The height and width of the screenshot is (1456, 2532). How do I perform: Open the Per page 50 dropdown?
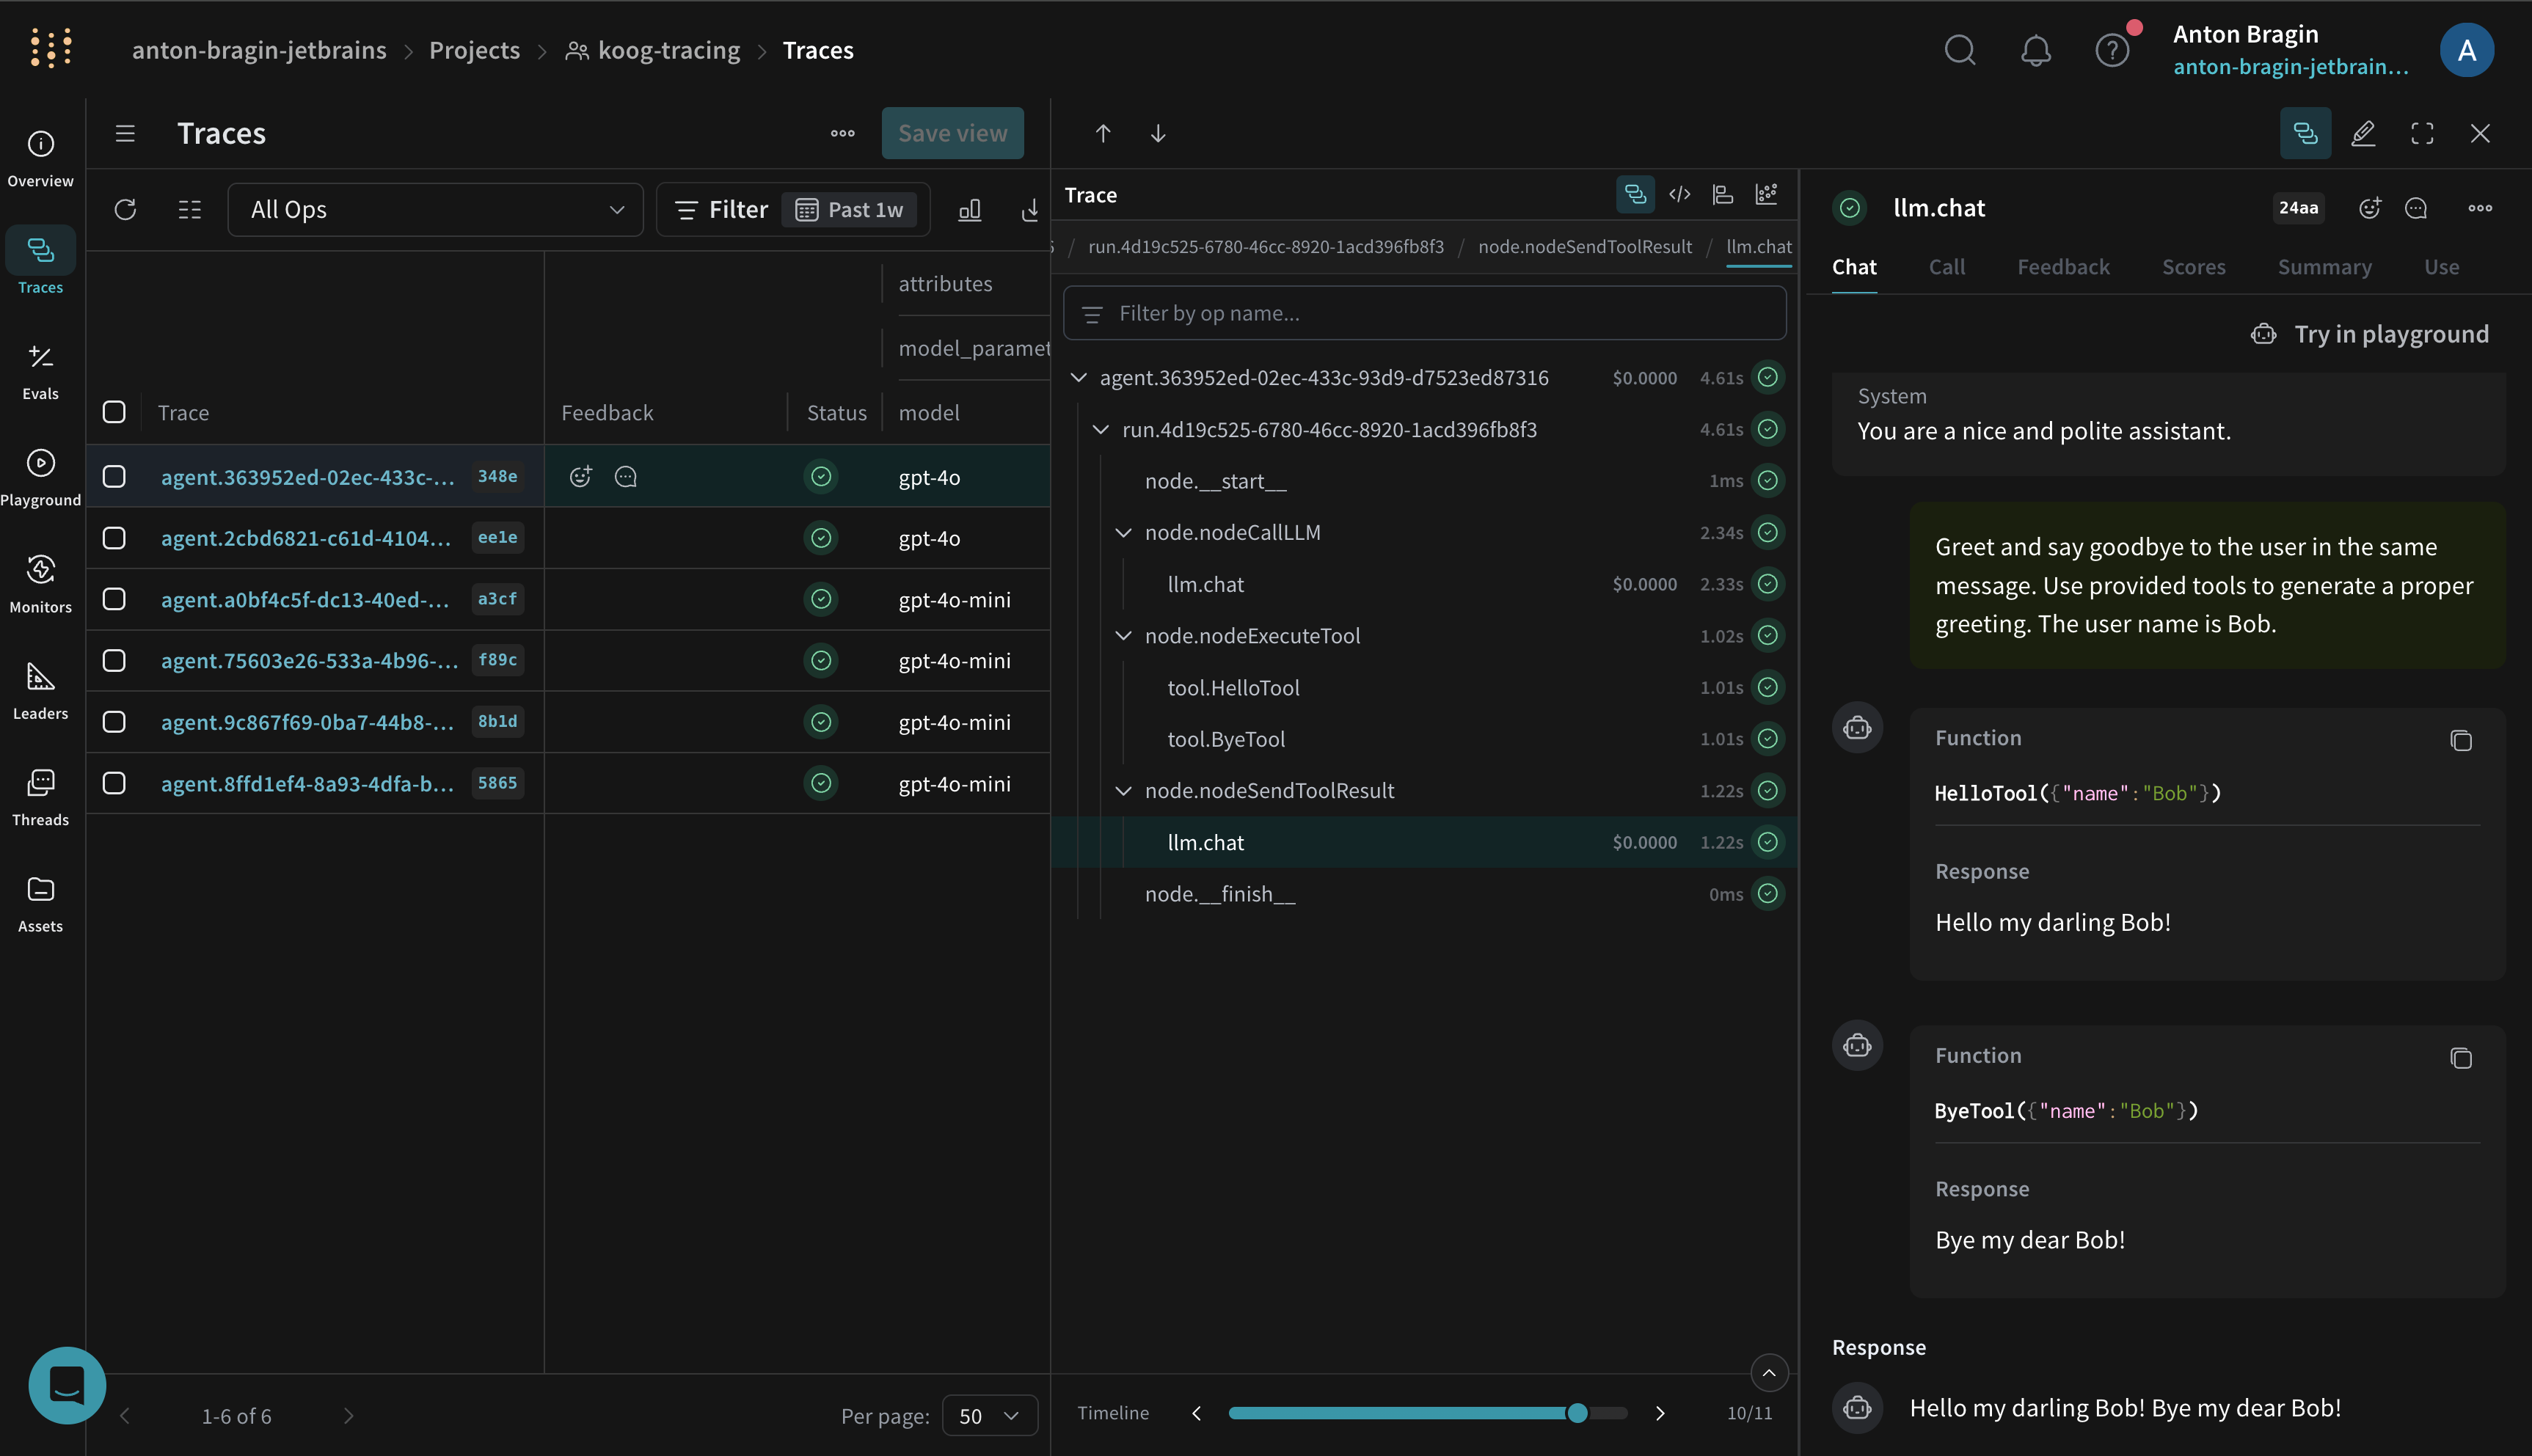tap(989, 1415)
